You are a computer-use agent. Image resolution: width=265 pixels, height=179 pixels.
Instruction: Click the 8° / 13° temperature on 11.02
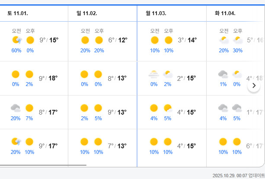pyautogui.click(x=117, y=78)
